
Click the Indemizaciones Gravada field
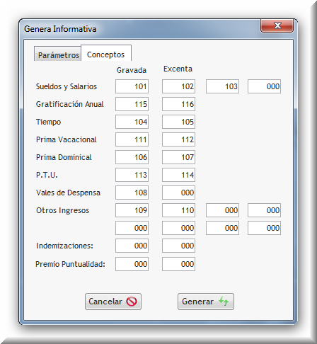tap(132, 246)
